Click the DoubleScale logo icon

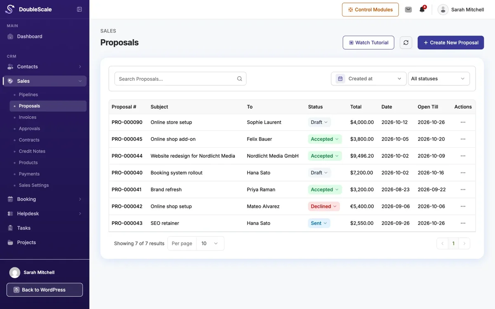click(10, 9)
